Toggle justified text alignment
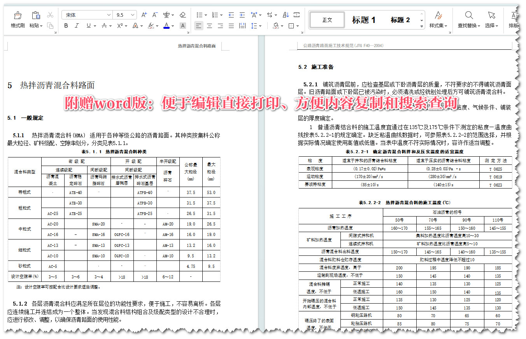Screen dimensions: 526x339 (x=231, y=26)
